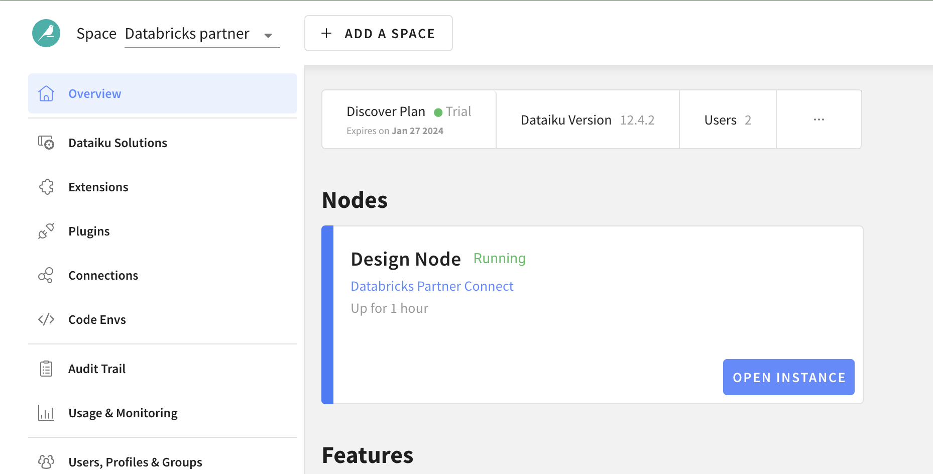Image resolution: width=933 pixels, height=474 pixels.
Task: Open the Databricks Partner Connect link
Action: [x=432, y=286]
